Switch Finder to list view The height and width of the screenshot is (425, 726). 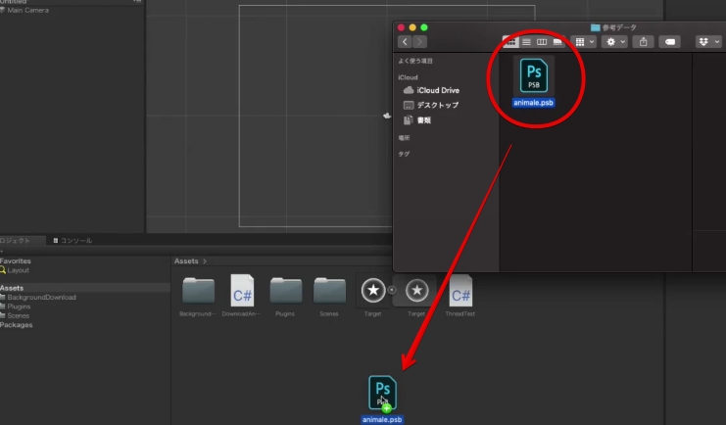pos(526,42)
